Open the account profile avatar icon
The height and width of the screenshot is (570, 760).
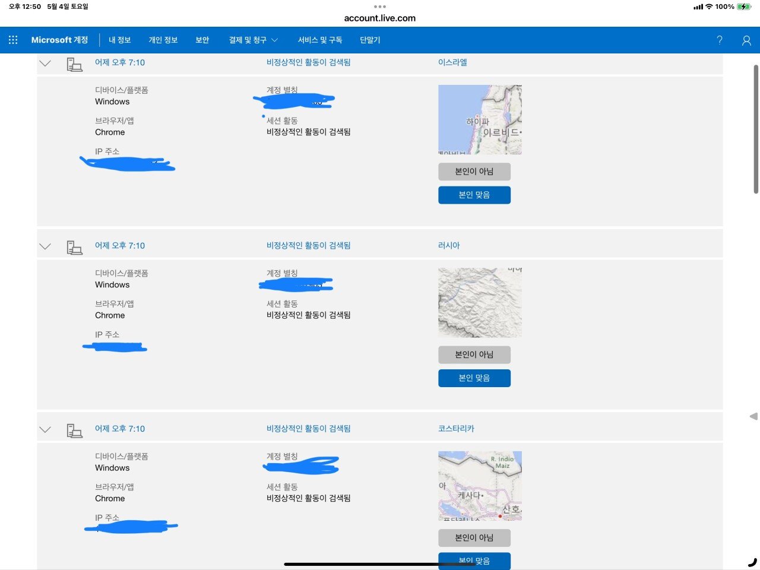pyautogui.click(x=746, y=40)
